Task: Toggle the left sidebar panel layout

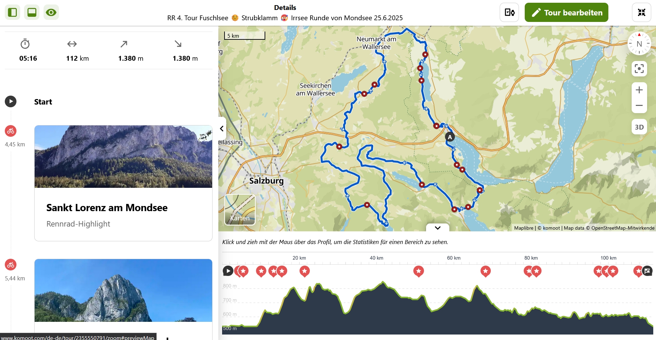Action: [12, 12]
